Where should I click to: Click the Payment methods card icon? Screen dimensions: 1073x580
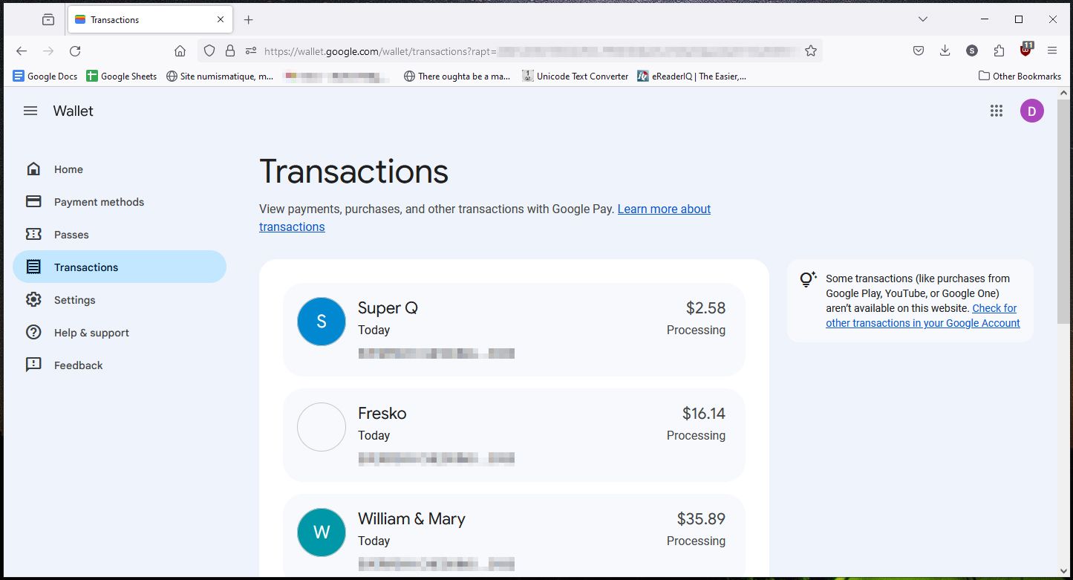click(x=33, y=202)
